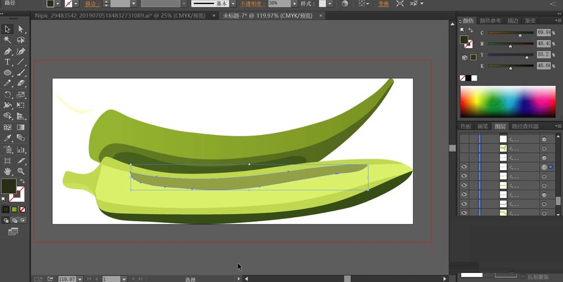Select the Hand tool
The width and height of the screenshot is (563, 282).
coord(8,171)
